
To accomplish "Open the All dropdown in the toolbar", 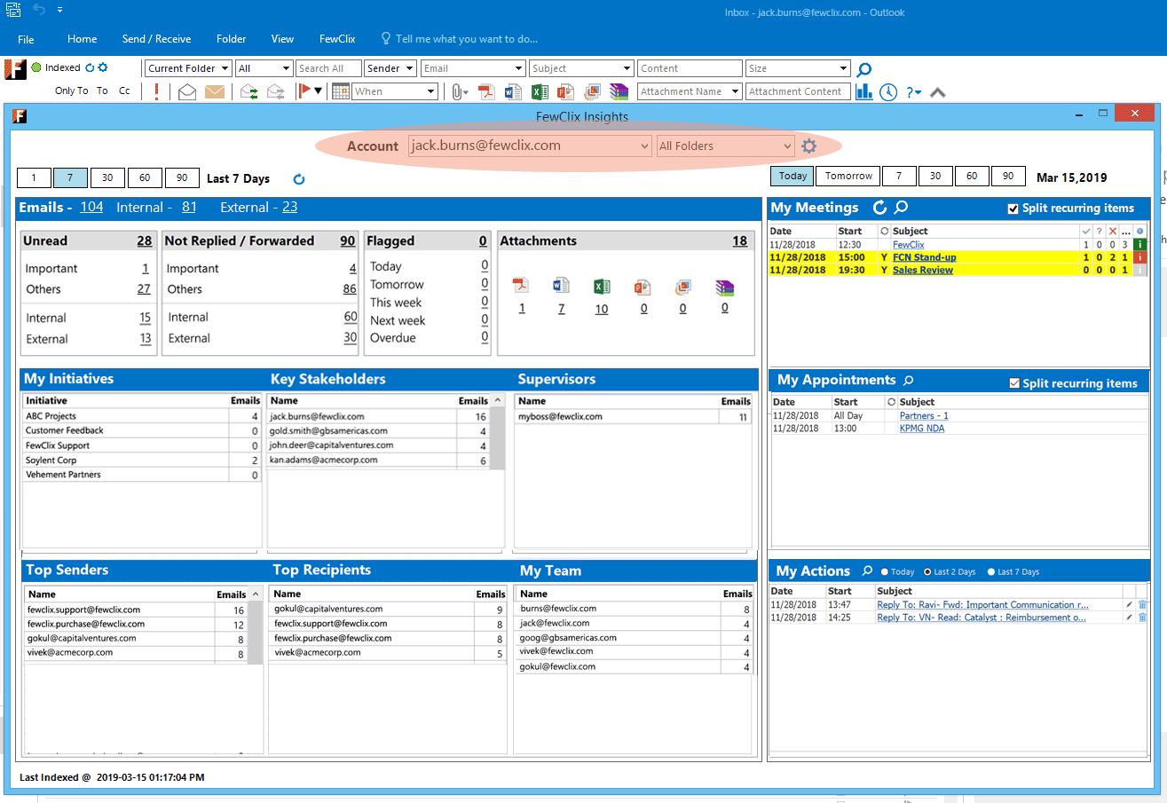I will point(264,68).
